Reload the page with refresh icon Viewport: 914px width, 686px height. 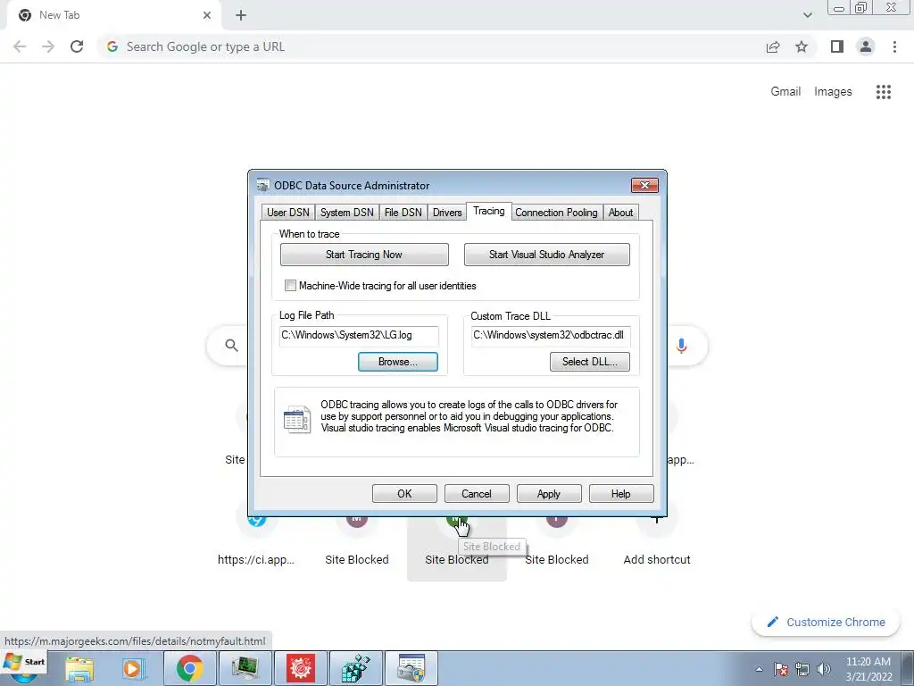point(77,46)
